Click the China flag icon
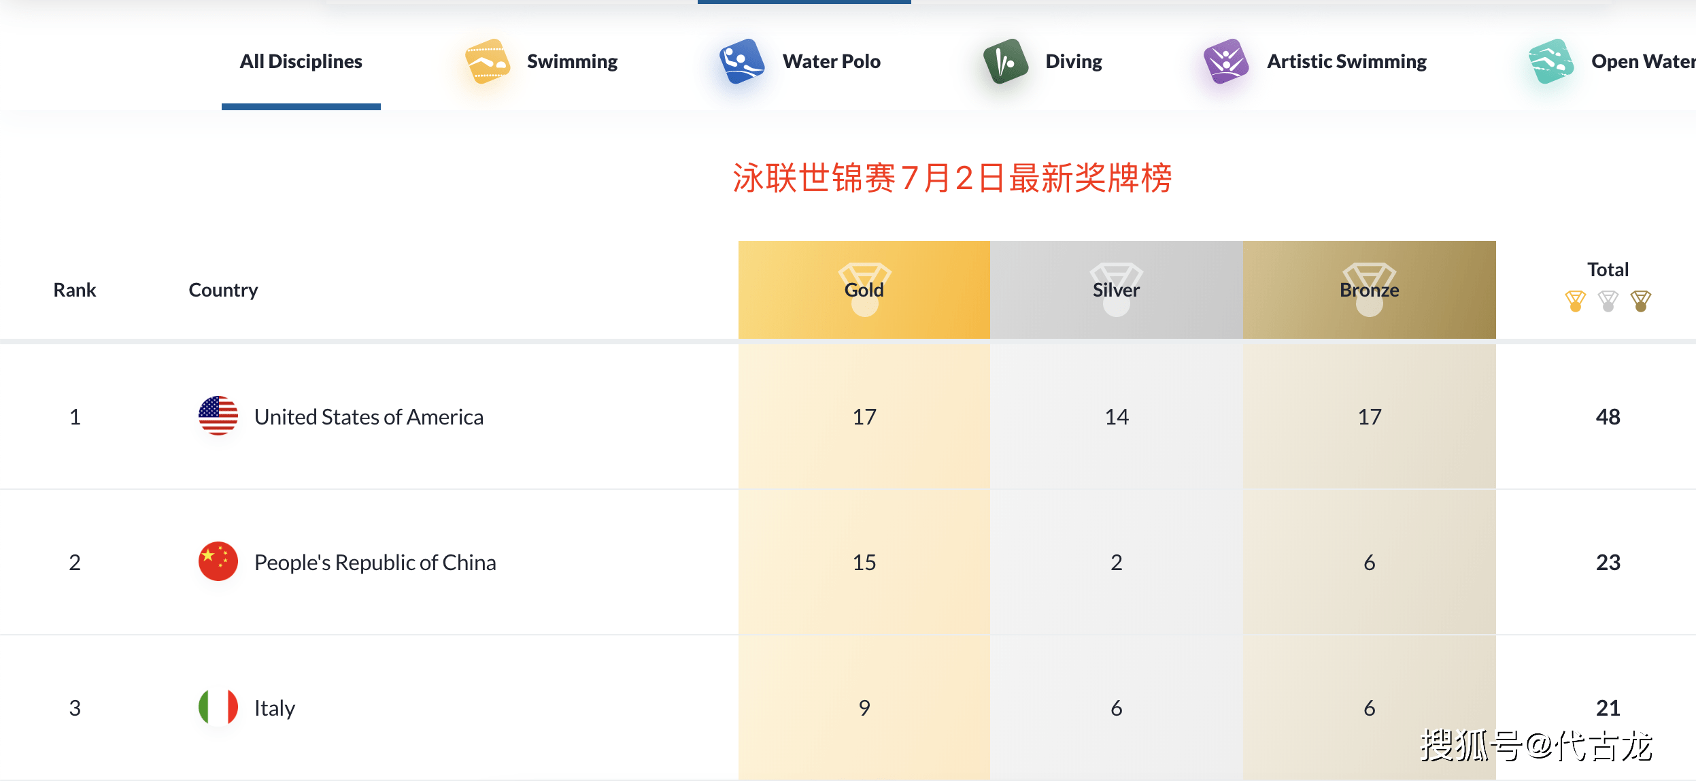The width and height of the screenshot is (1696, 781). 218,561
